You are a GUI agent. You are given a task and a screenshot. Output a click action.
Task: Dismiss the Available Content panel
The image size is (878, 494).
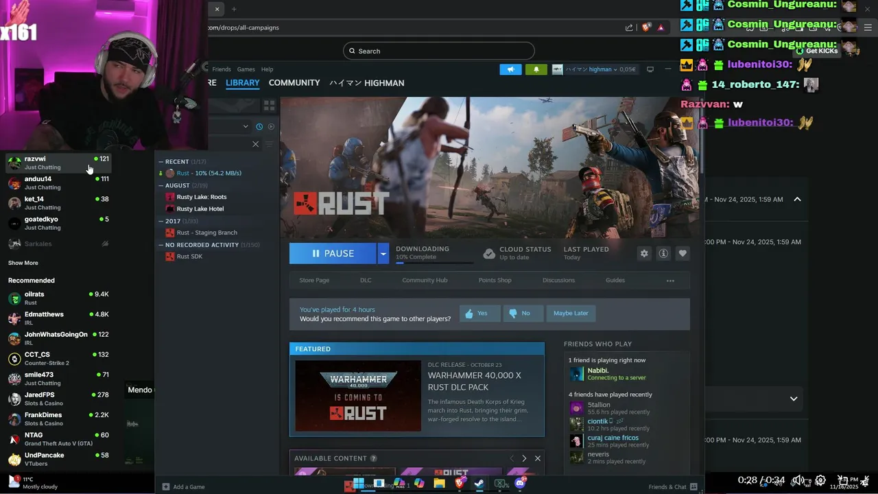click(538, 458)
